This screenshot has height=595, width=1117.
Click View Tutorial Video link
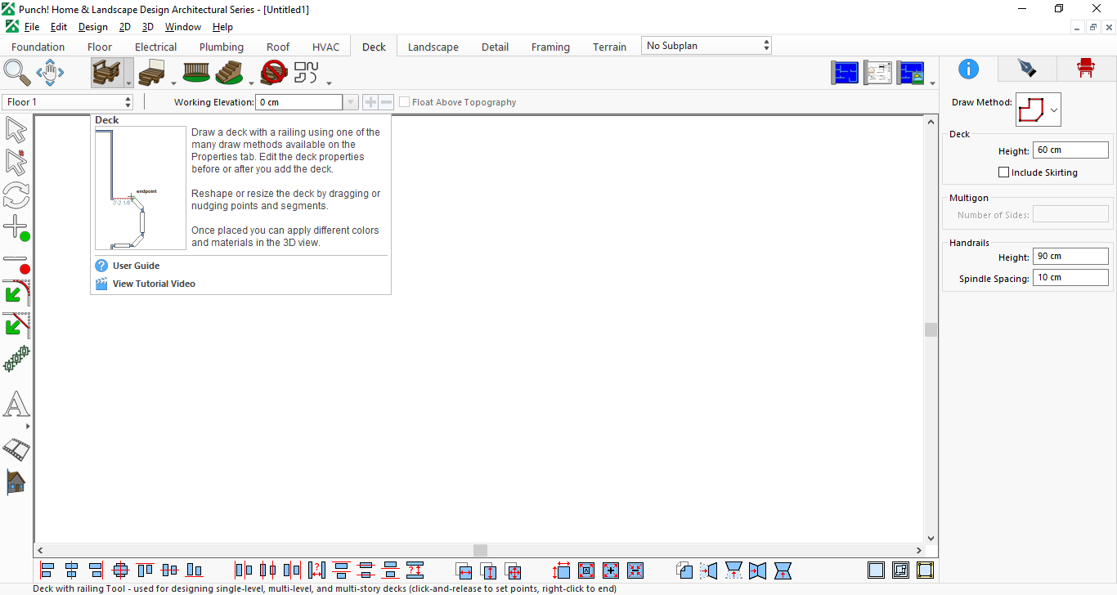coord(154,284)
